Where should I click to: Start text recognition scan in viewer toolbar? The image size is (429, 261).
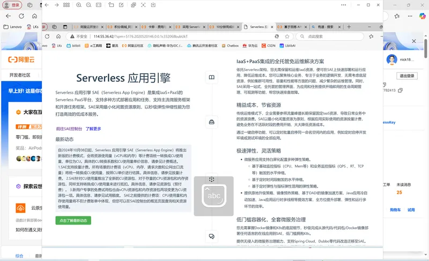click(143, 5)
